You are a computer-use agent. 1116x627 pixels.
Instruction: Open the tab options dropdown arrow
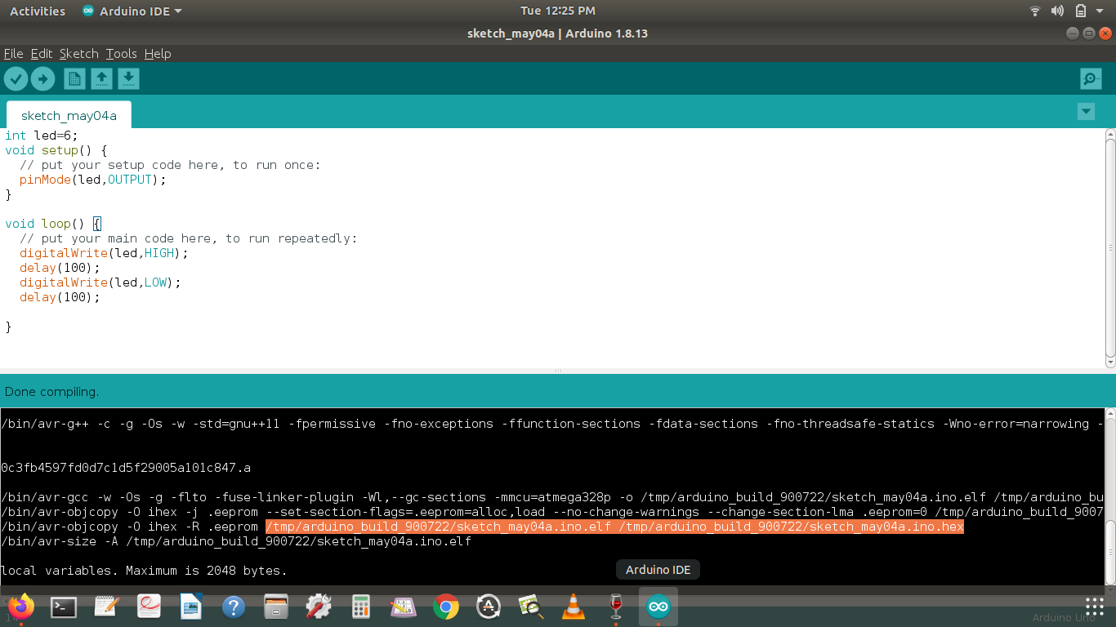pyautogui.click(x=1086, y=111)
